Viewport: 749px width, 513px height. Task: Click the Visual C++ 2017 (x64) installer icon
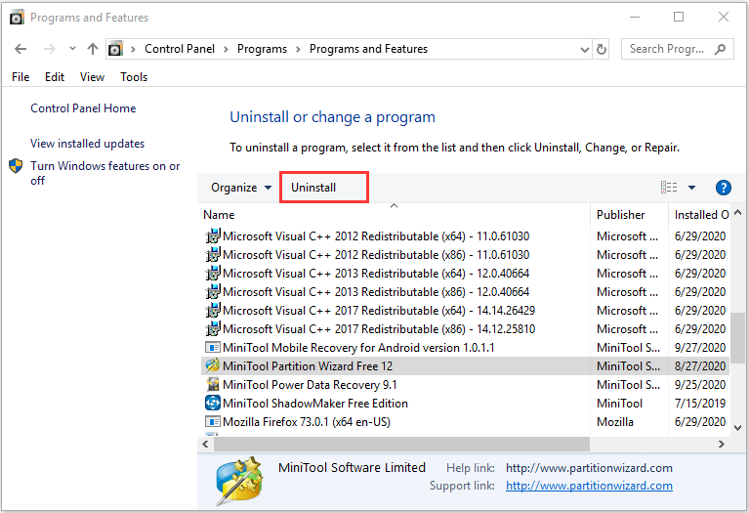tap(213, 311)
